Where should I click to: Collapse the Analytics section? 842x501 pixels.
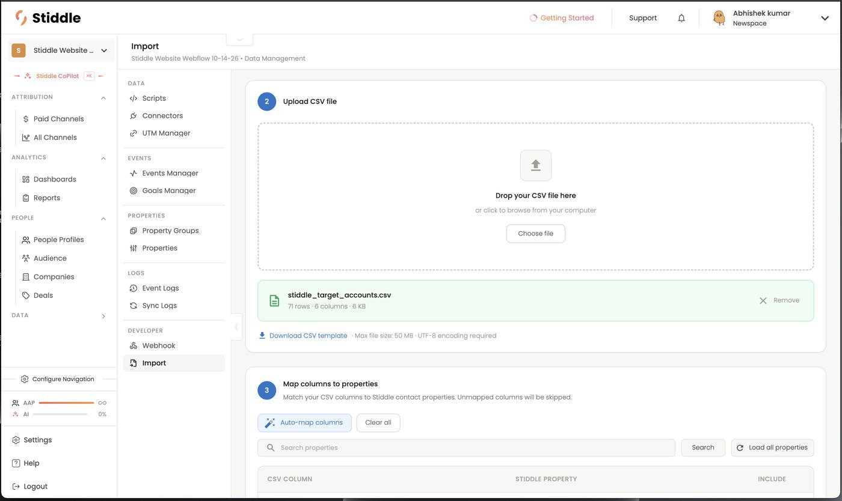(103, 158)
